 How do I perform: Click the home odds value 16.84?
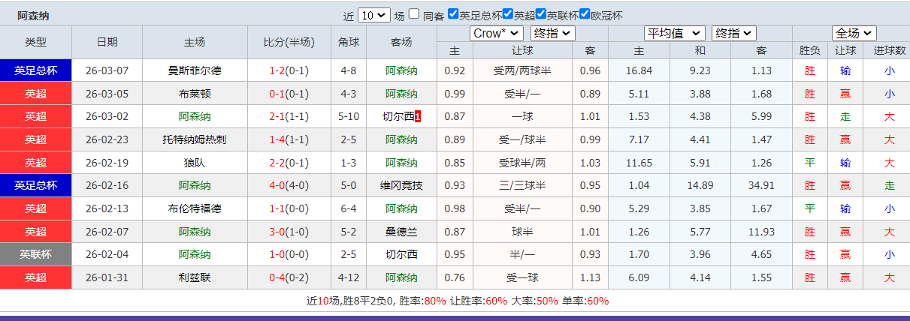click(638, 70)
